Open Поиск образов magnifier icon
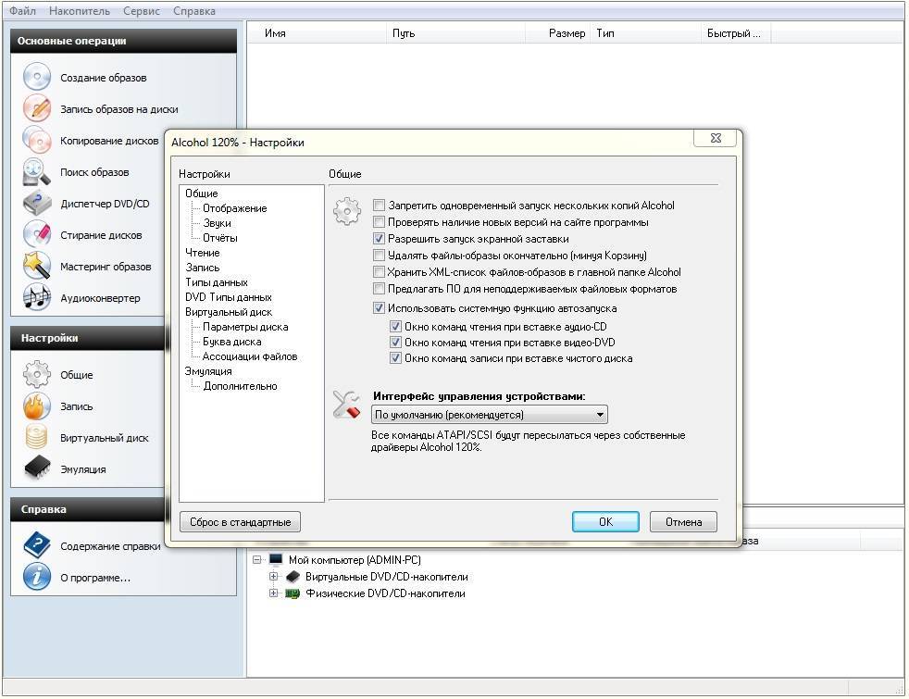The height and width of the screenshot is (699, 909). (36, 172)
